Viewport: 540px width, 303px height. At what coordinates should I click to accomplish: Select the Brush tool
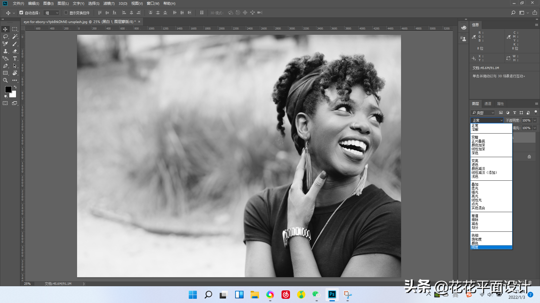coord(15,44)
